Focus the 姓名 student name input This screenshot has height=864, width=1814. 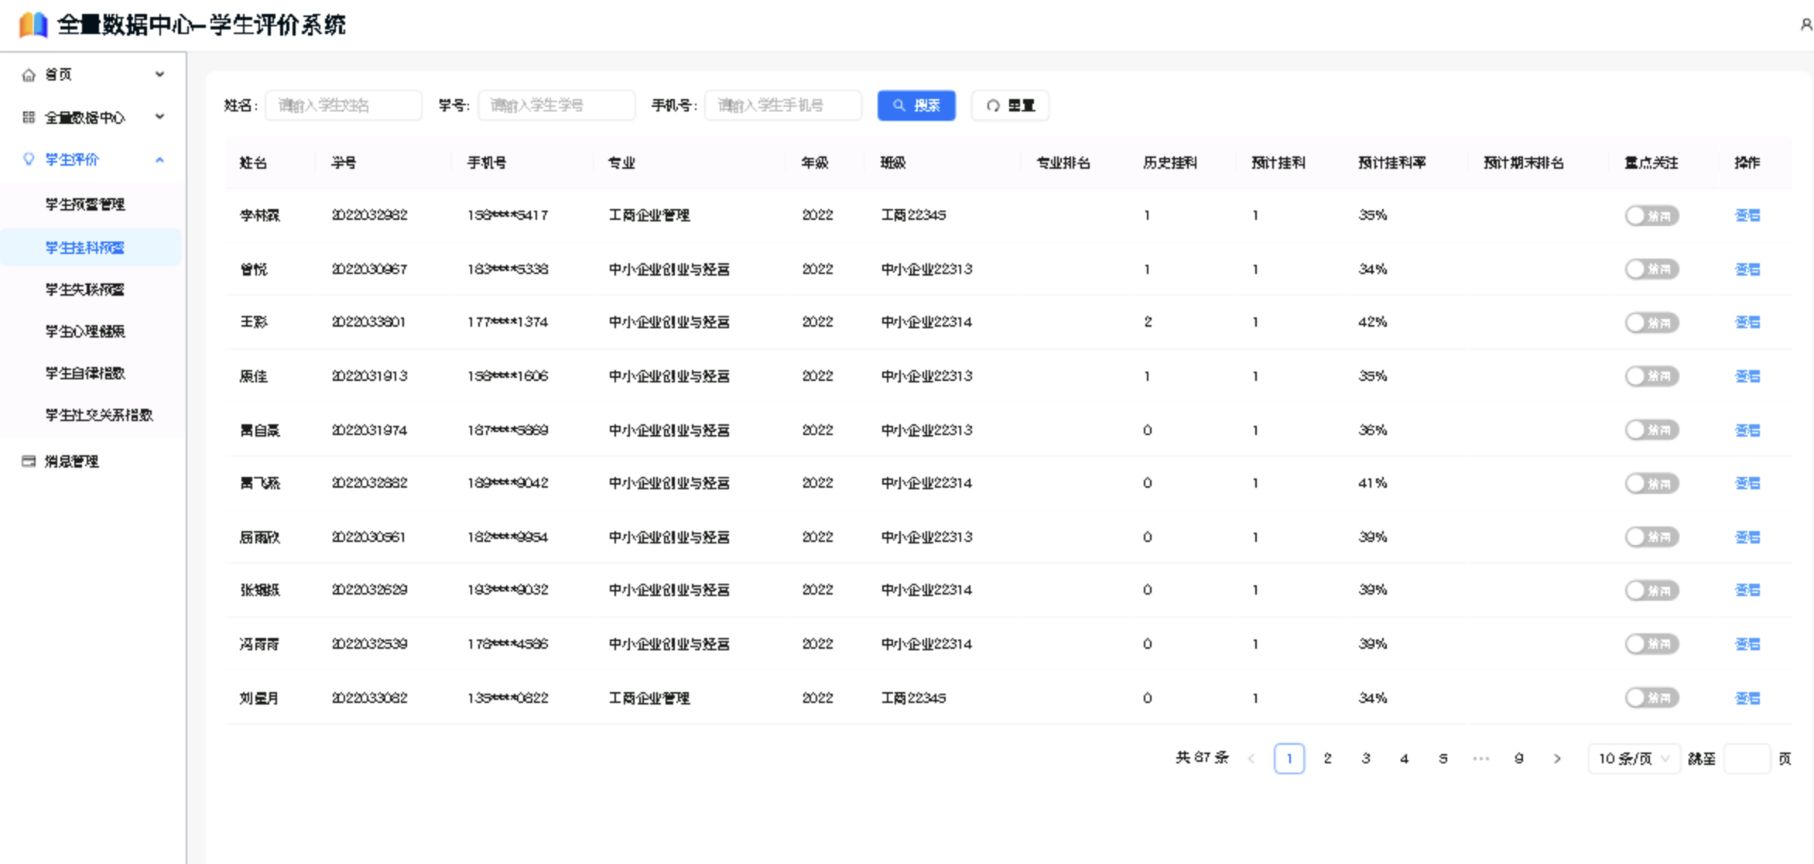(x=344, y=105)
